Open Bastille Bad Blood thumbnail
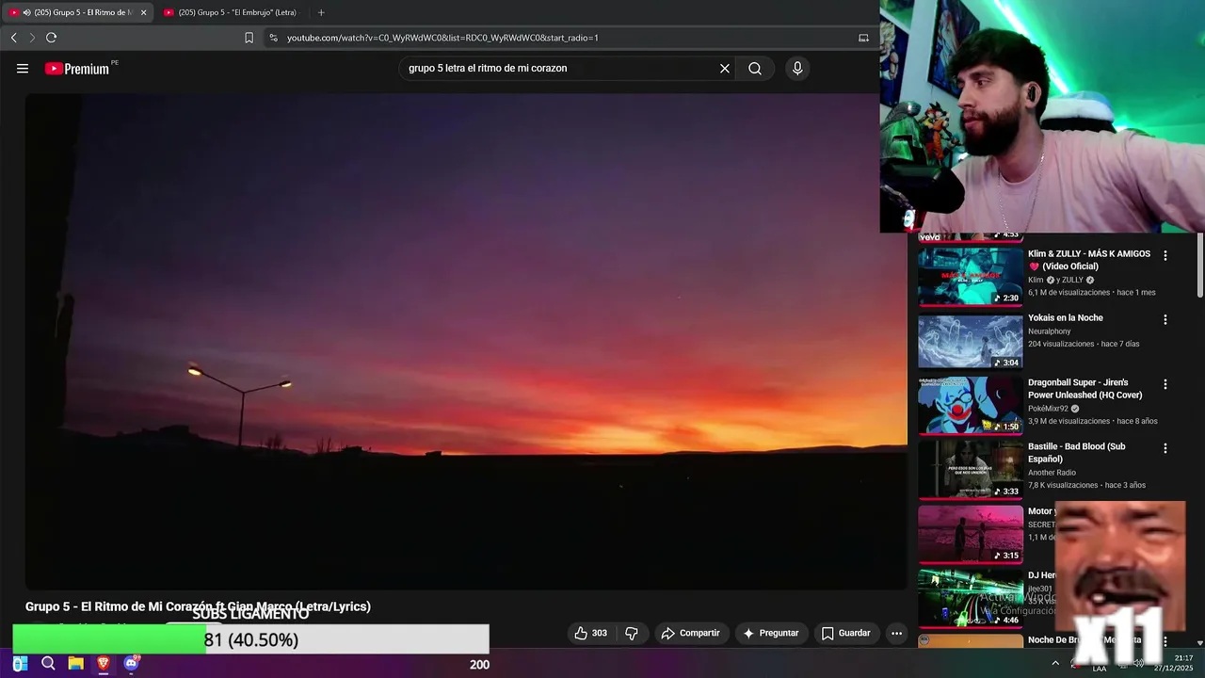Viewport: 1205px width, 678px height. [x=971, y=470]
